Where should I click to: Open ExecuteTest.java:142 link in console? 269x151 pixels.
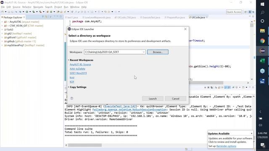click(x=120, y=106)
